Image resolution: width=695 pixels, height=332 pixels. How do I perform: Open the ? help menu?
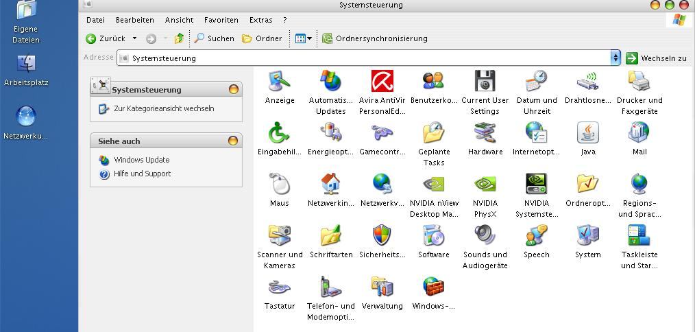[x=285, y=20]
